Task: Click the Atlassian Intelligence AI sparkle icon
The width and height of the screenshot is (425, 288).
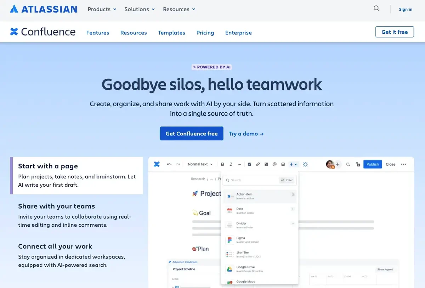Action: pos(305,164)
